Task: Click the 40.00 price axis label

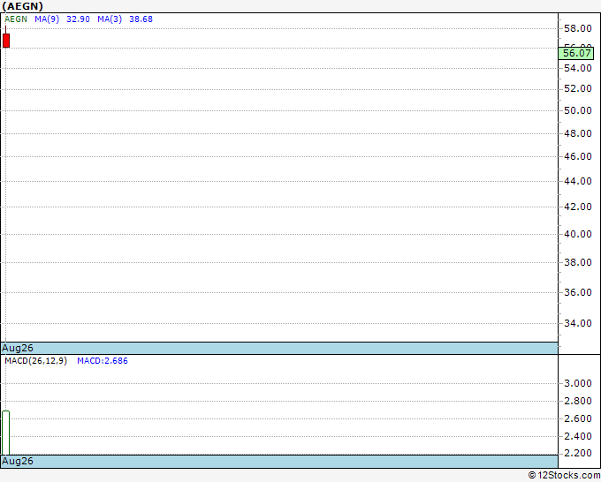Action: point(578,234)
